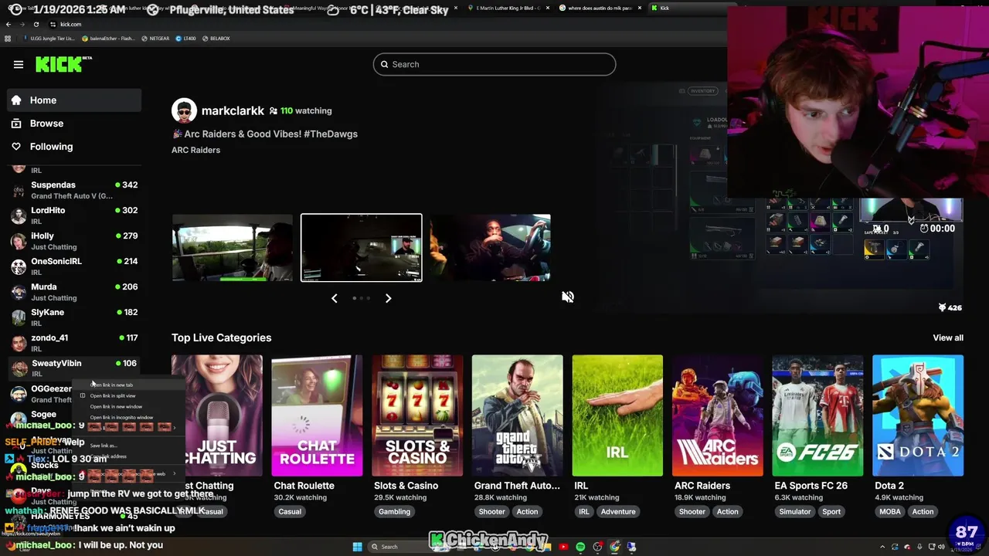Open NETGEAR bookmark

pyautogui.click(x=155, y=38)
